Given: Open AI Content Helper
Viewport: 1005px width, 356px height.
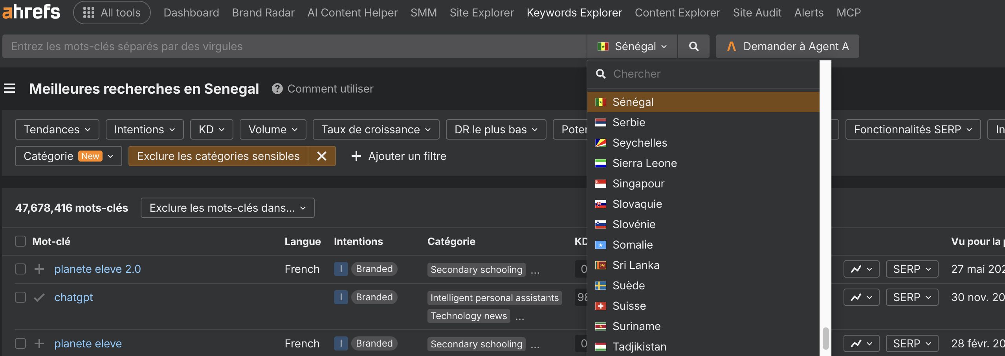Looking at the screenshot, I should 352,13.
